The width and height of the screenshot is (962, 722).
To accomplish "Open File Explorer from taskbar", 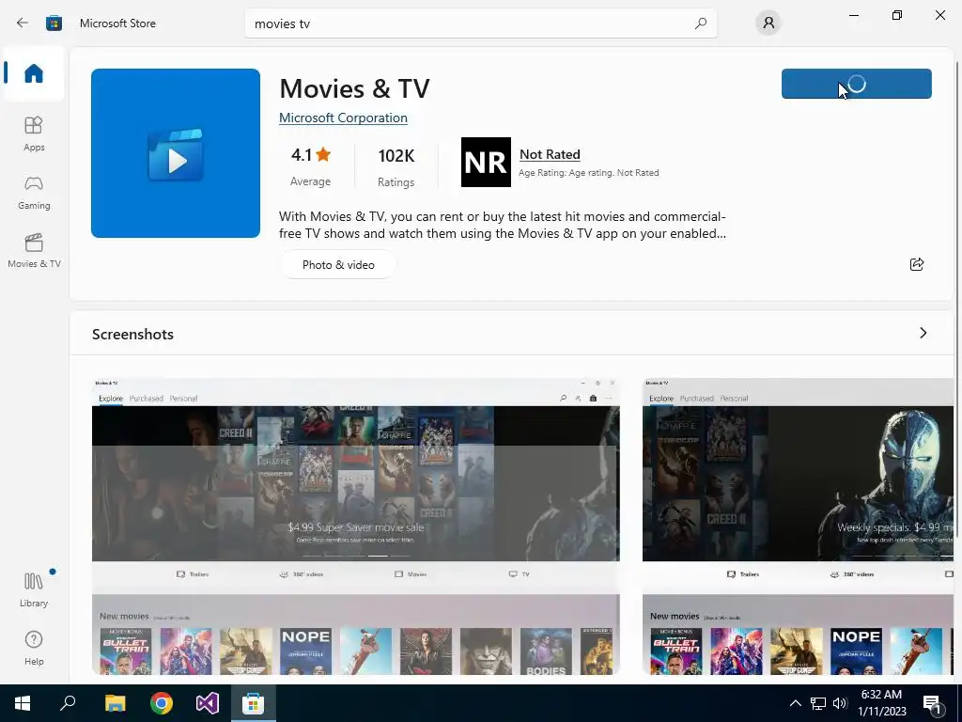I will click(115, 703).
